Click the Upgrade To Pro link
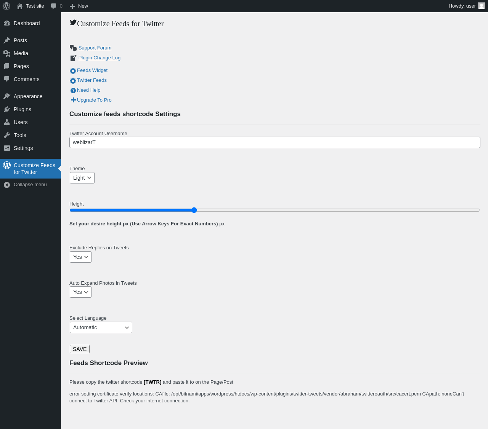Screen dimensions: 488x429 click(x=94, y=100)
